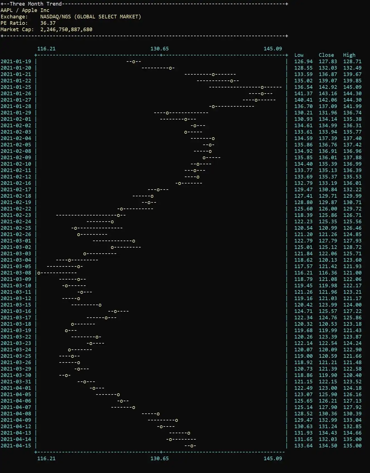Select the date 2021-01-19
Viewport: 370px width, 473px height.
pyautogui.click(x=16, y=62)
